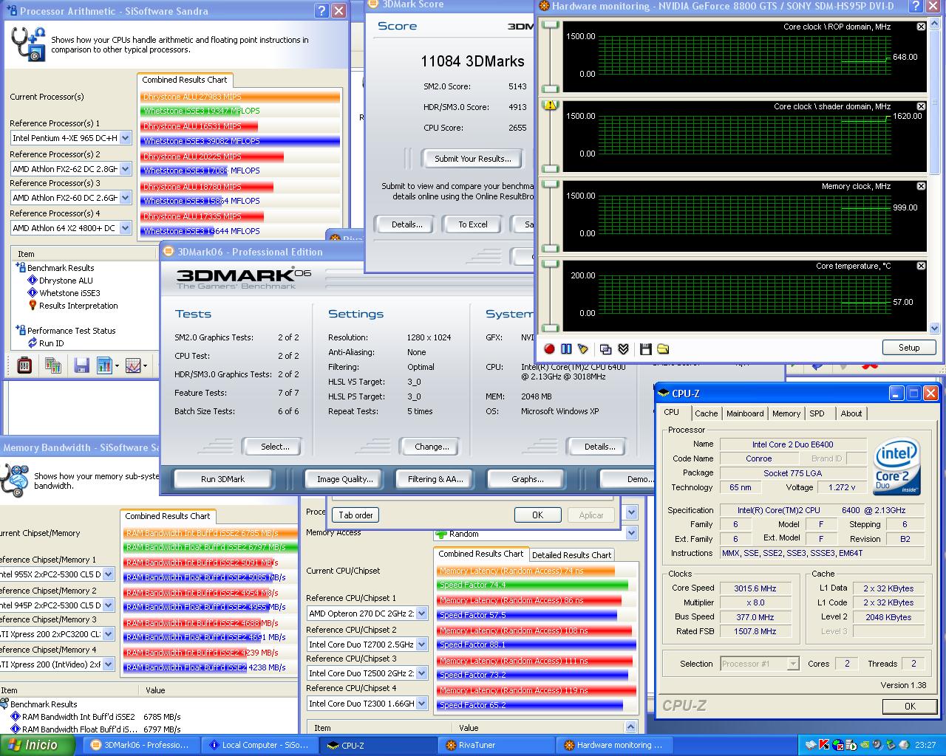Click the red record button in Hardware monitoring
Viewport: 946px width, 756px height.
[549, 348]
